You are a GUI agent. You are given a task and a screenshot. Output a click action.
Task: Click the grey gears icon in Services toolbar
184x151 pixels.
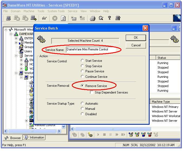tap(82, 135)
